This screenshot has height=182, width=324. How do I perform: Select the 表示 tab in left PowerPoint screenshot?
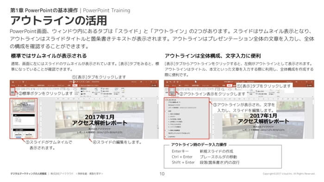click(75, 85)
